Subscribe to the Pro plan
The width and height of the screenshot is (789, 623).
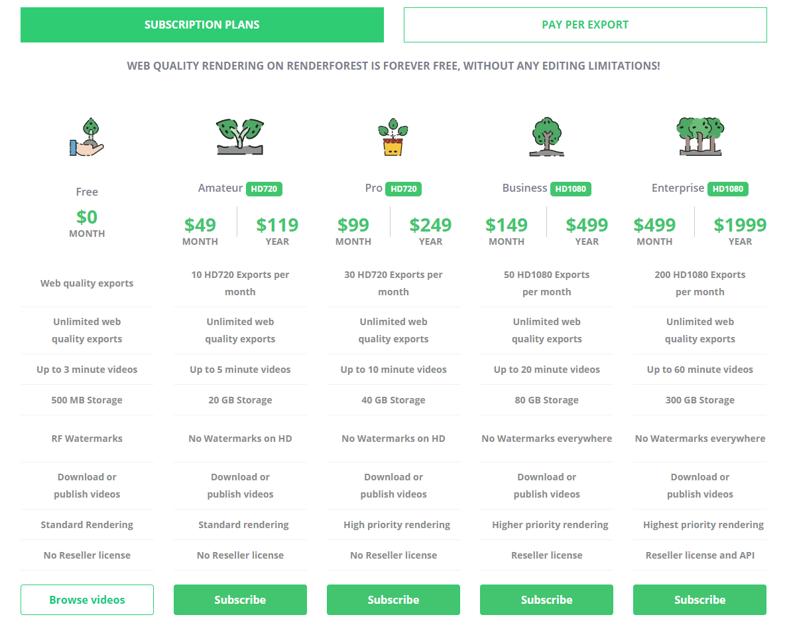393,600
